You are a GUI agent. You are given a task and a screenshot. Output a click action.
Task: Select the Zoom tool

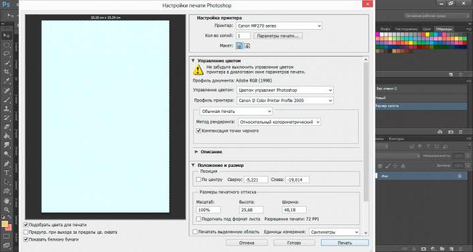pos(7,210)
